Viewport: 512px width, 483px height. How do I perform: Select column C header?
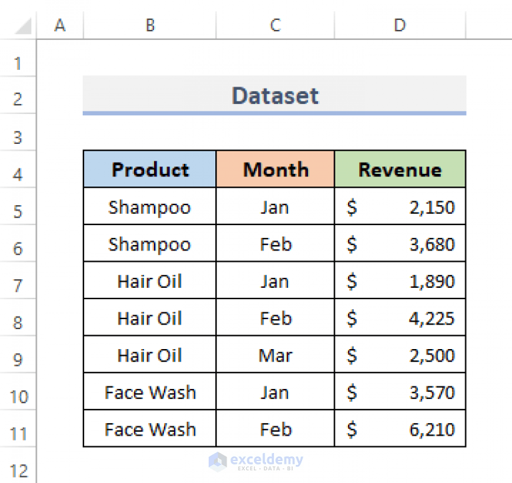click(275, 25)
